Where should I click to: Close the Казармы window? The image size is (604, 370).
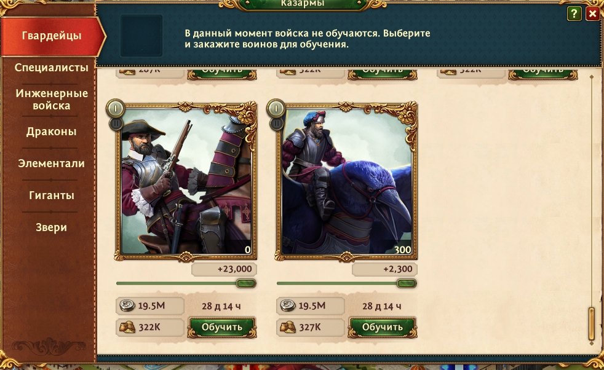592,14
